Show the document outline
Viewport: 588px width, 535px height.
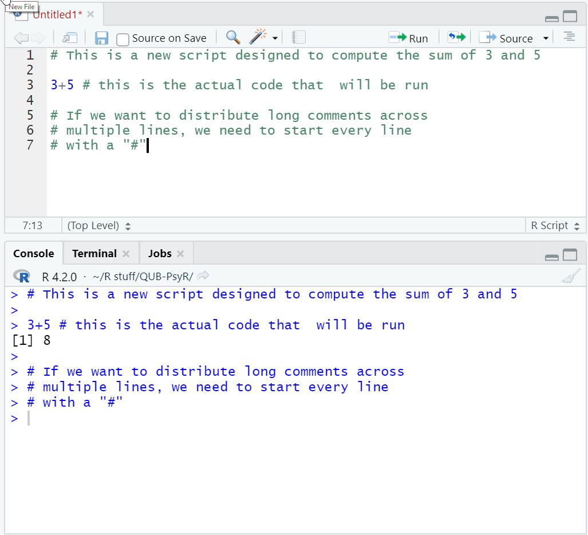click(569, 37)
